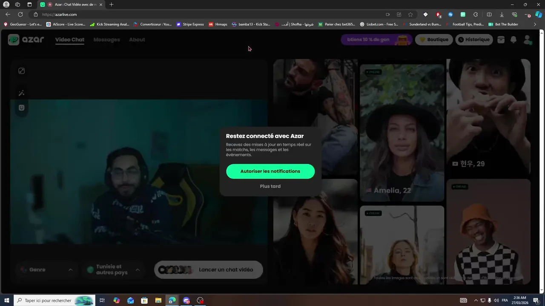
Task: Open the magic wand effects tool
Action: pyautogui.click(x=22, y=93)
